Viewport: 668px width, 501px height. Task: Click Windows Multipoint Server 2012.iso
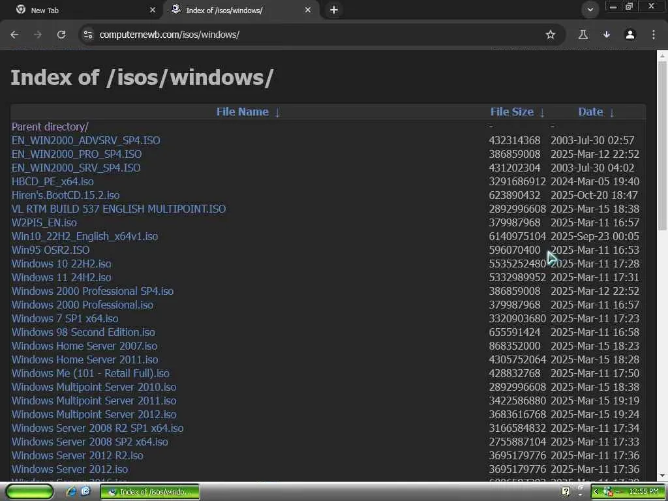pyautogui.click(x=94, y=414)
